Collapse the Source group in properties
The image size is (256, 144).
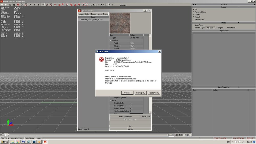[111, 40]
